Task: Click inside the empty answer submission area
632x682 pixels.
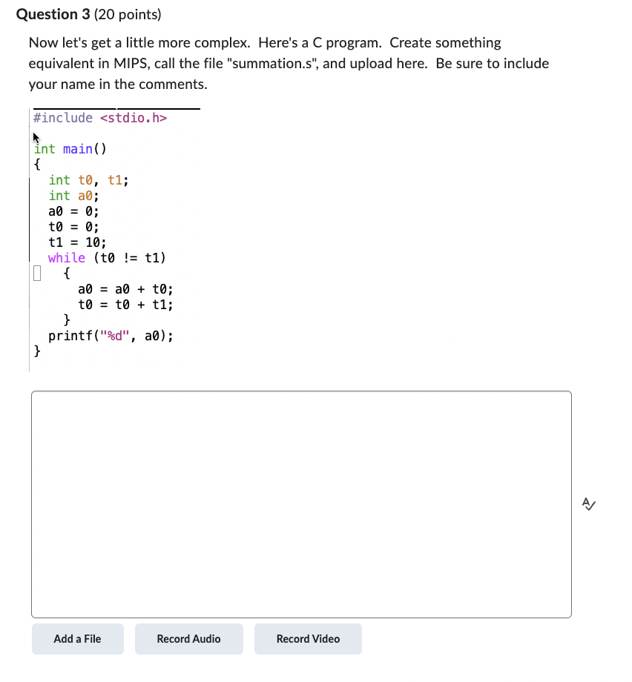Action: coord(300,504)
